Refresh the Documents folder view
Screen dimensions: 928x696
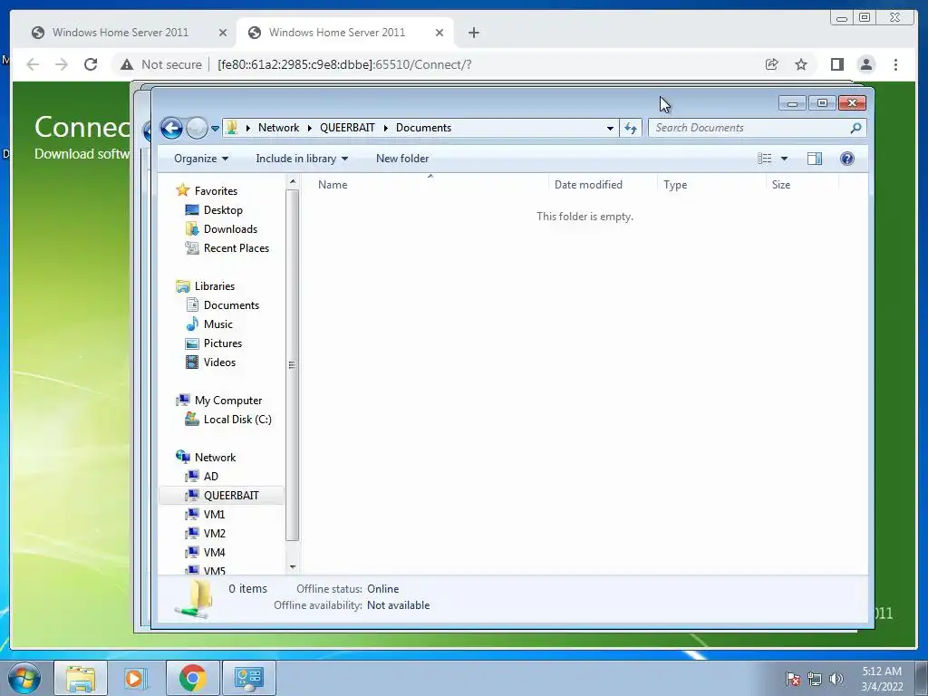631,128
